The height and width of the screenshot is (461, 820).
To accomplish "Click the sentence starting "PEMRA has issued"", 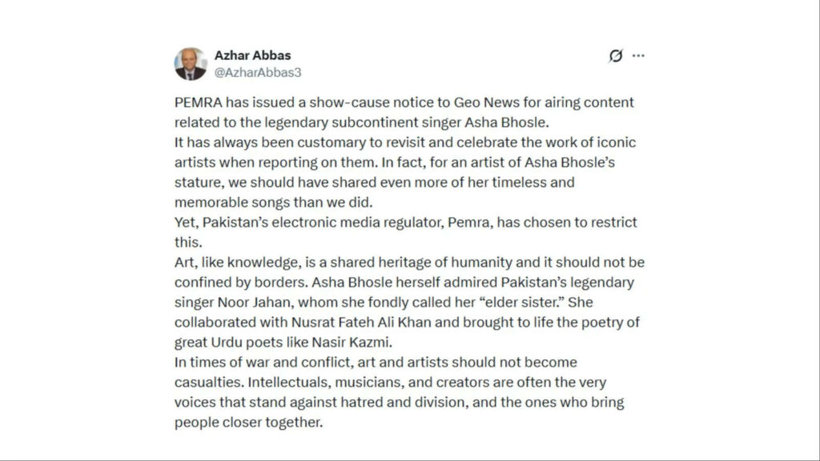I will click(320, 103).
